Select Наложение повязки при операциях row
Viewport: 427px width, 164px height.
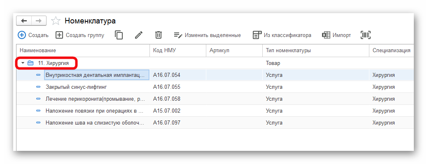[215, 111]
